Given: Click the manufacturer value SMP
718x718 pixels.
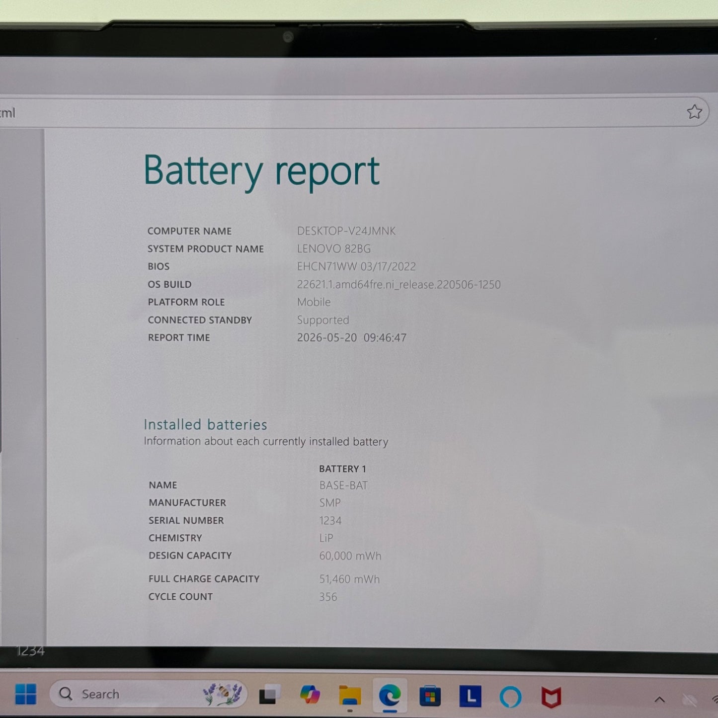Looking at the screenshot, I should pyautogui.click(x=330, y=503).
